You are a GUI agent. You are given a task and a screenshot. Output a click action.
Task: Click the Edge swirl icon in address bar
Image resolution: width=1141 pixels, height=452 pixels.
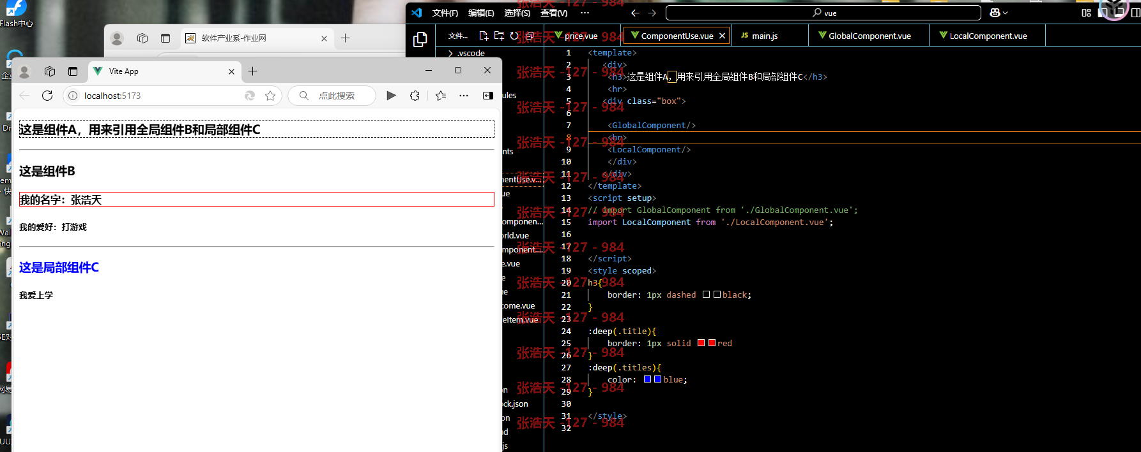click(250, 96)
